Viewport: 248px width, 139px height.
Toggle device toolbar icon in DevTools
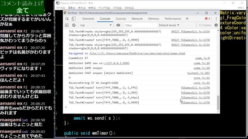(x=74, y=19)
